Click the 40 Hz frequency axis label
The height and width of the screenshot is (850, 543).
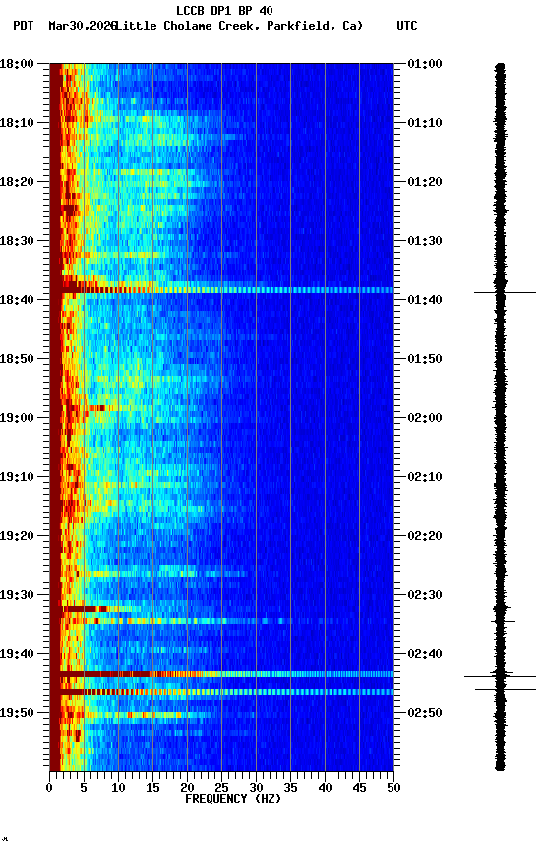coord(326,788)
